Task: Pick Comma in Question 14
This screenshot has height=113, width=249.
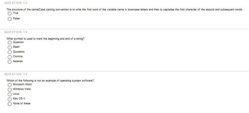Action: click(x=10, y=57)
